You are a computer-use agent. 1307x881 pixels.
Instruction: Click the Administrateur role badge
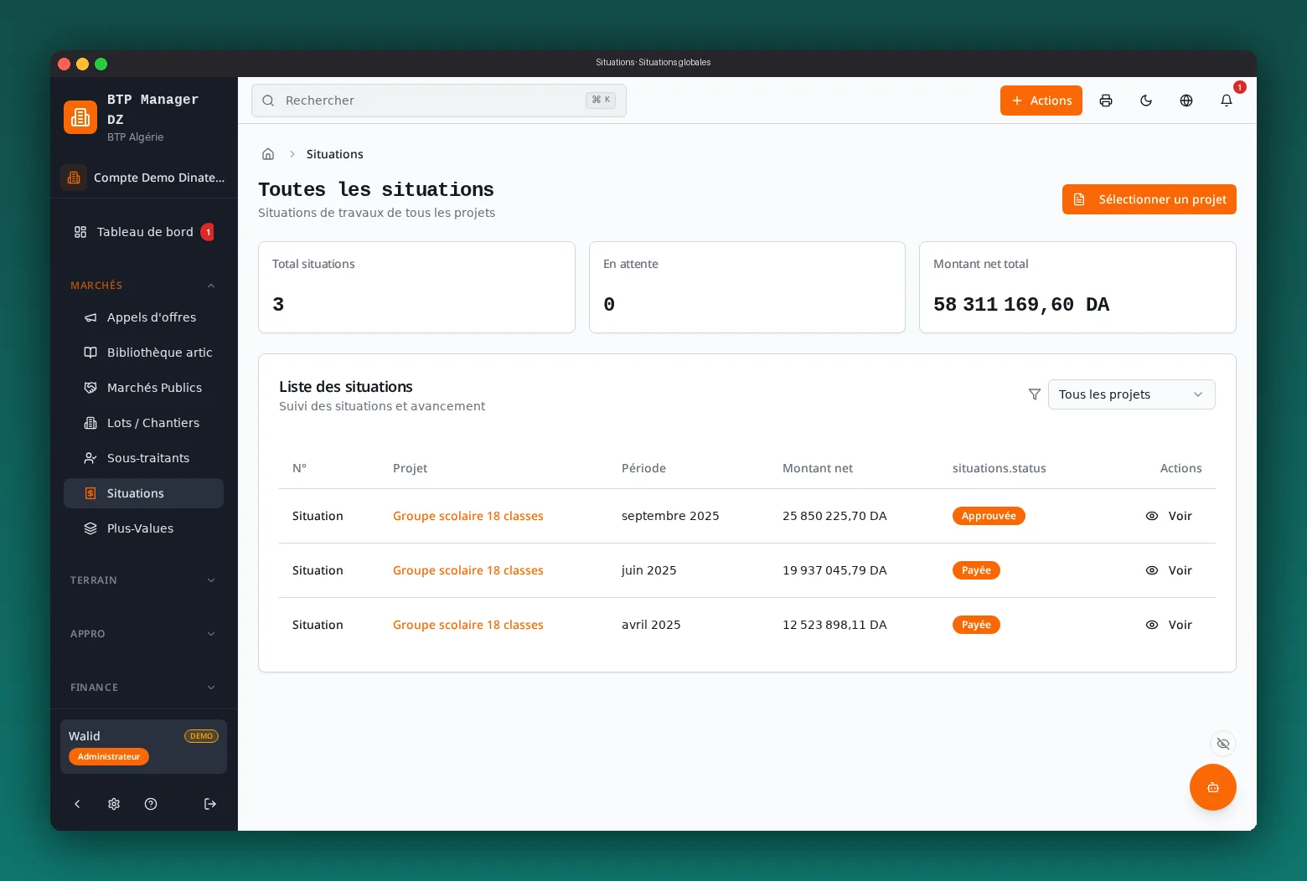109,756
